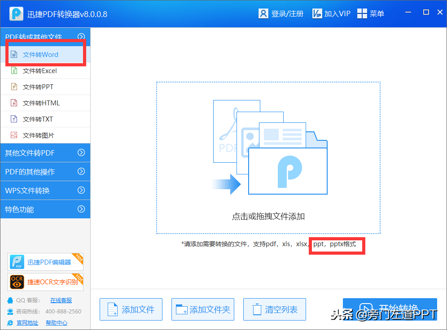Click the HTML file icon in sidebar

(14, 103)
